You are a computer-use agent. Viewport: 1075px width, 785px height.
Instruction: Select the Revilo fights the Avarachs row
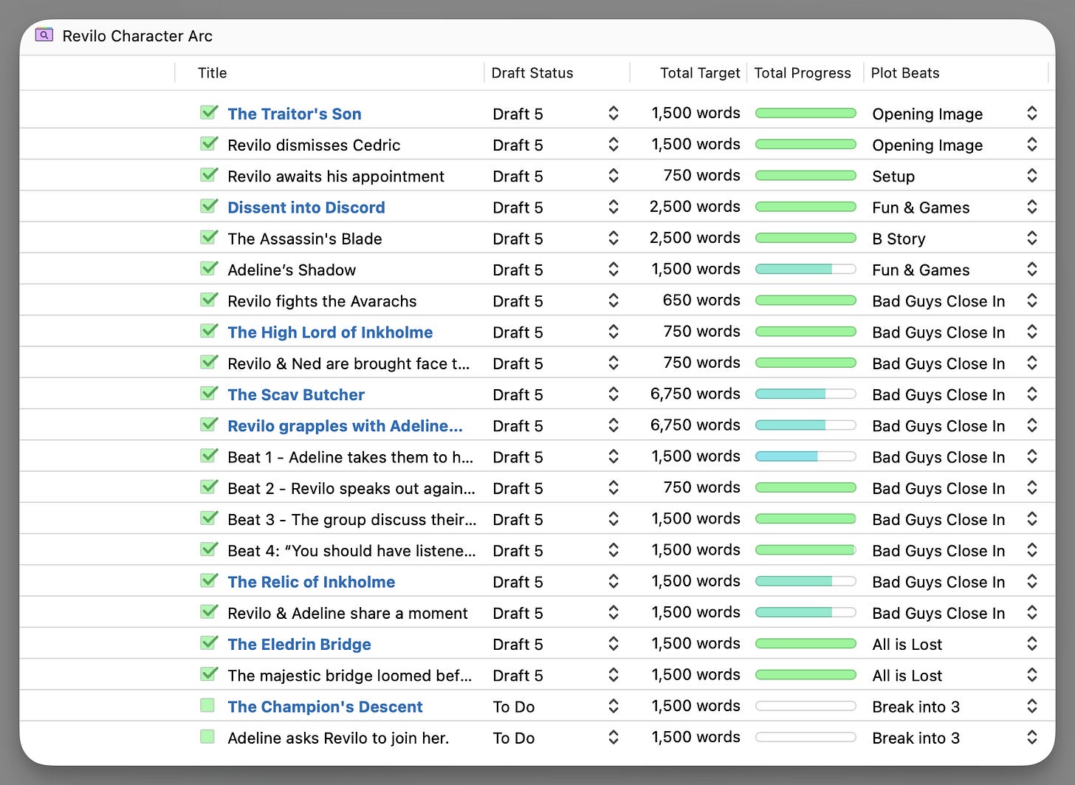click(x=322, y=301)
